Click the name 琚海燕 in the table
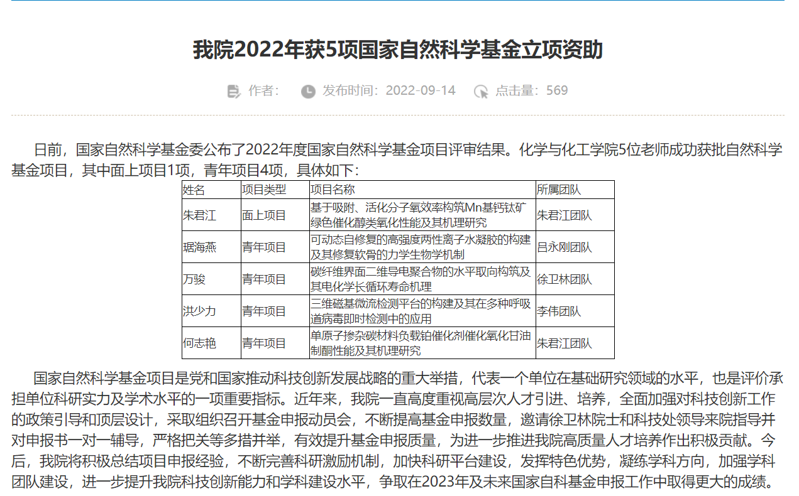799x496 pixels. (x=199, y=247)
